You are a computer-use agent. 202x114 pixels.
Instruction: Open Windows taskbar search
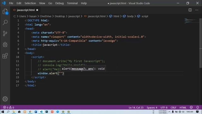pos(8,112)
